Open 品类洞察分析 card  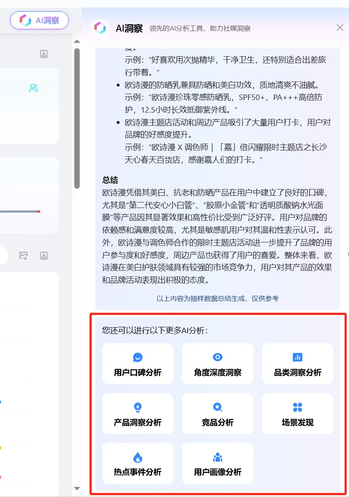click(297, 363)
